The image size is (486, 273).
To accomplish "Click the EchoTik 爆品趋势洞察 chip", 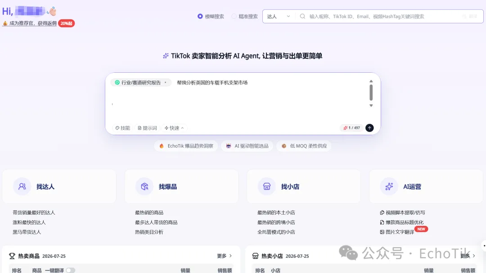I will [x=186, y=146].
